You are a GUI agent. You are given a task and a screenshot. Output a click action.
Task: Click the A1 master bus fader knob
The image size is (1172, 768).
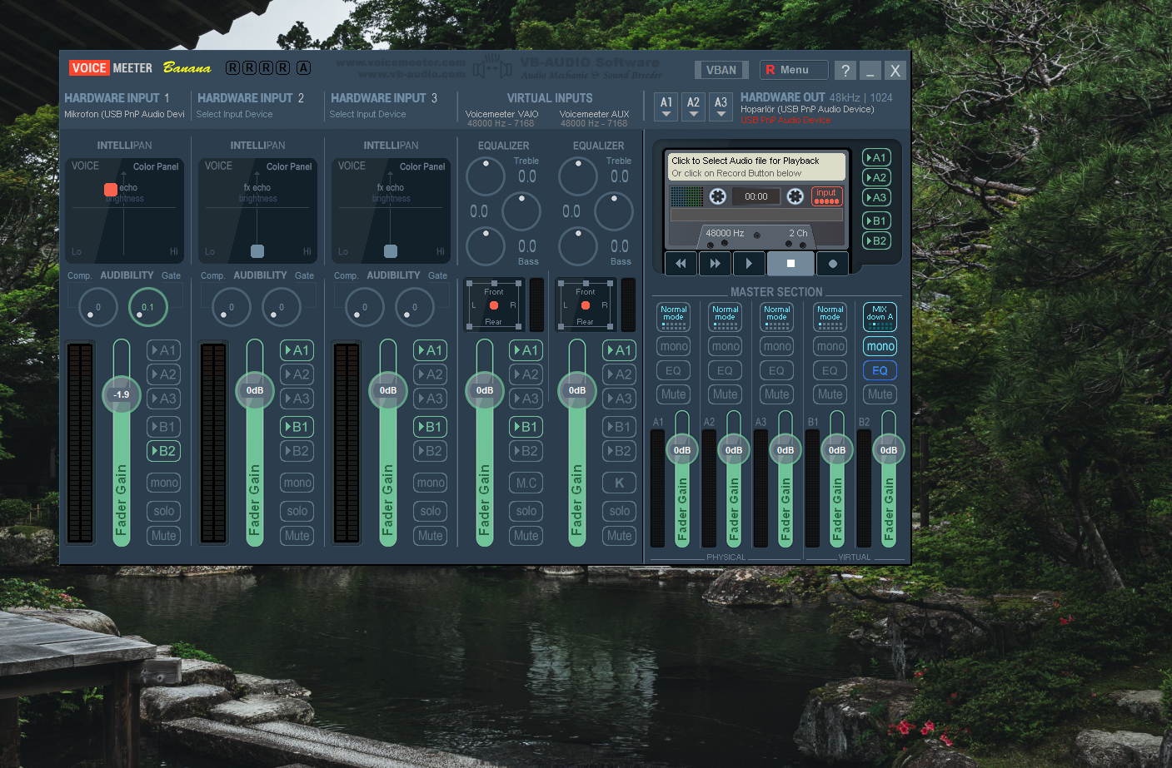point(682,450)
